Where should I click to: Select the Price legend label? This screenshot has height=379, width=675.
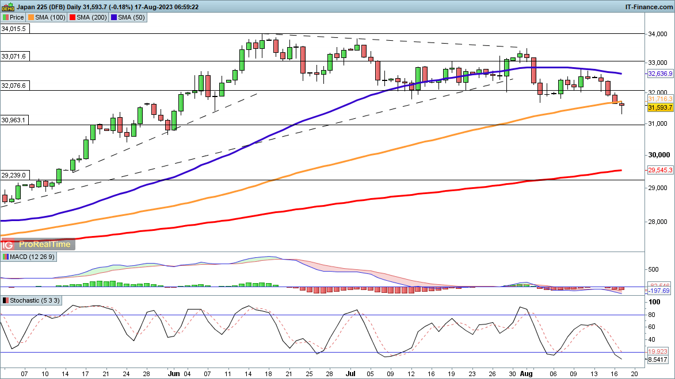point(17,18)
